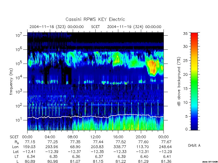218x163 pixels.
Task: Click the plot title Cassini RPWS KEY Electric
Action: (x=95, y=19)
